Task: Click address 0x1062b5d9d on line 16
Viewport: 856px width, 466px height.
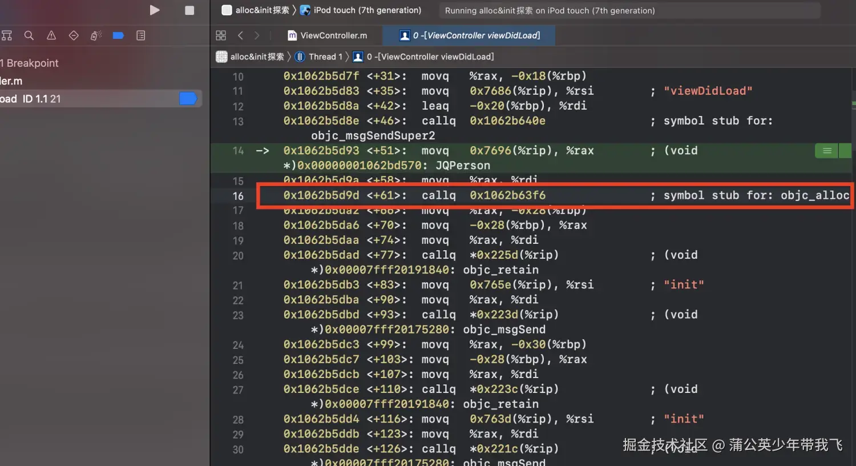Action: [x=321, y=195]
